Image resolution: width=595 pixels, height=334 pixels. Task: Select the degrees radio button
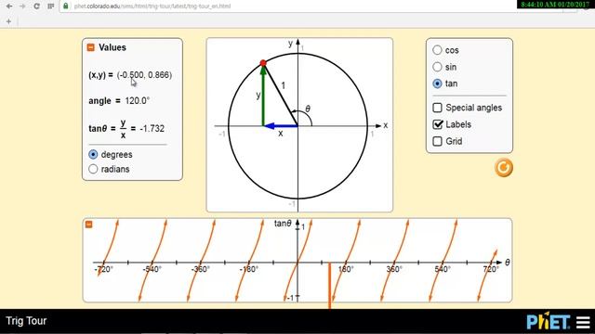point(93,155)
